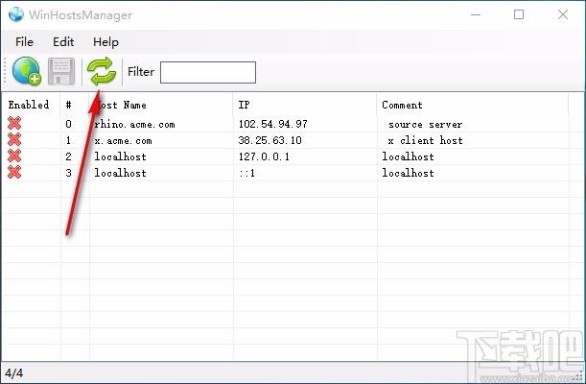Select the x.acme.com host name

[123, 140]
